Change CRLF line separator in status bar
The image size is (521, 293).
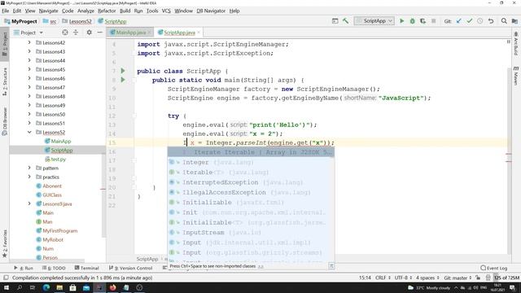(383, 278)
